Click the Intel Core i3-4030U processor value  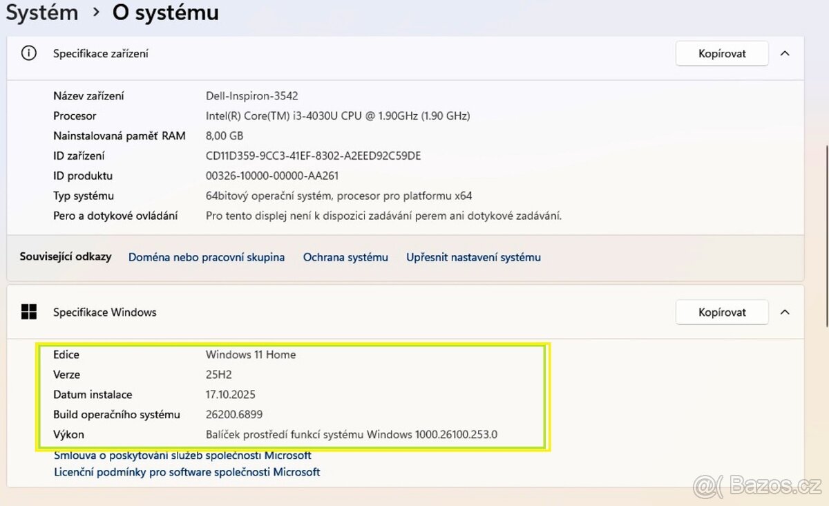coord(337,116)
